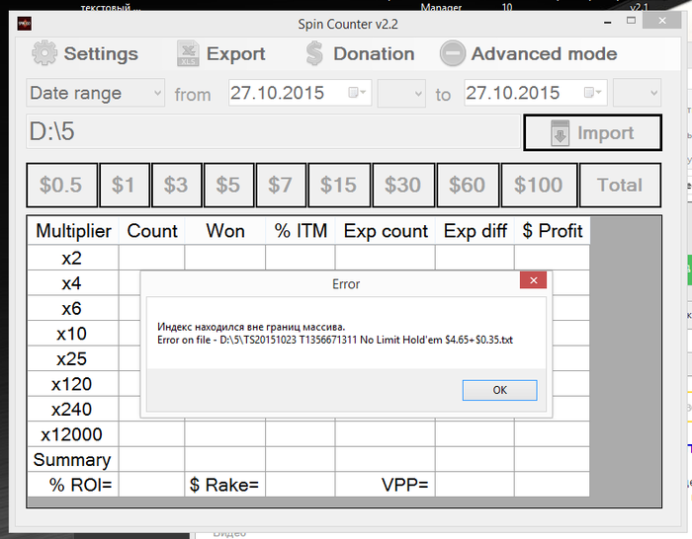Select the $30 buy-in button
This screenshot has width=692, height=539.
(403, 186)
